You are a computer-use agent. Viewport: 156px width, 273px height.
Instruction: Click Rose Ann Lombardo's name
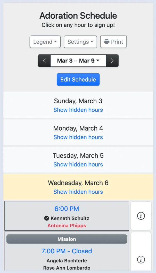point(67,268)
